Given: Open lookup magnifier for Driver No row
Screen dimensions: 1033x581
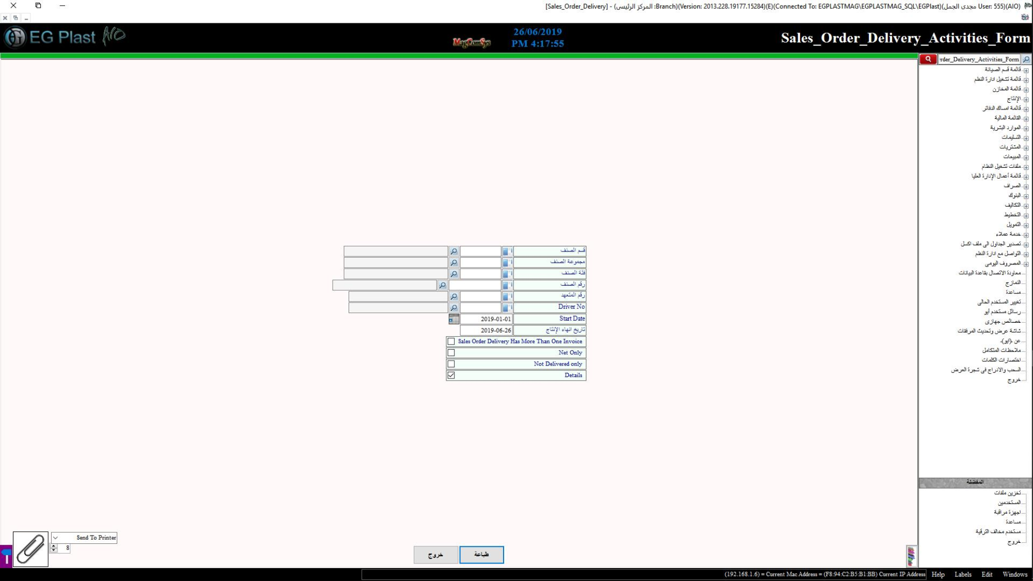Looking at the screenshot, I should 454,308.
